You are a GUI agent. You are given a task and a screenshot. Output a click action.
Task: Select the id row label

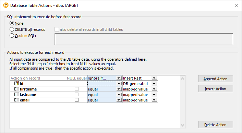[x=22, y=84]
